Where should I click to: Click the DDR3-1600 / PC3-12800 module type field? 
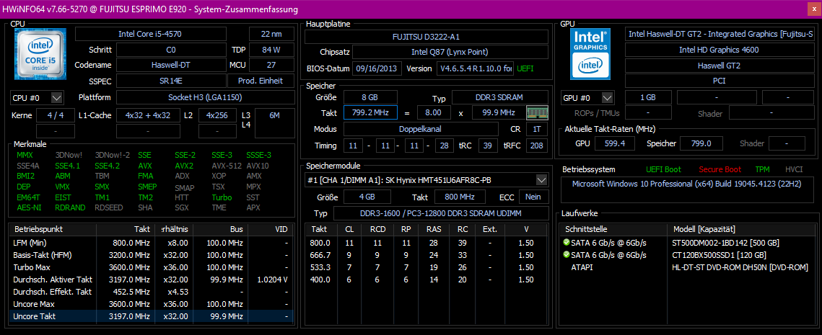(441, 213)
